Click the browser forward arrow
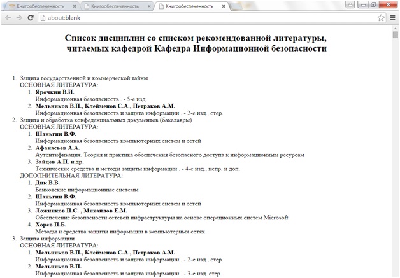The image size is (400, 278). 19,18
